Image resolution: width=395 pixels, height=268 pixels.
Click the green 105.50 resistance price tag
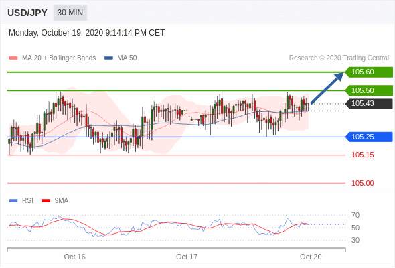pos(369,90)
